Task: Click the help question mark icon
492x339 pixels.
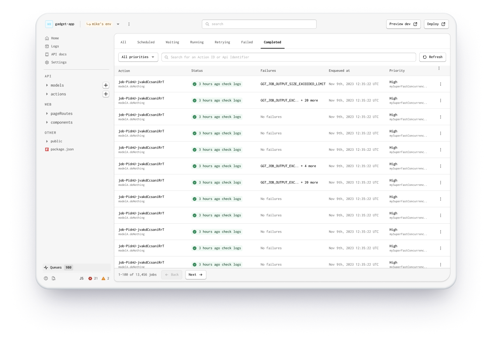Action: coord(46,279)
